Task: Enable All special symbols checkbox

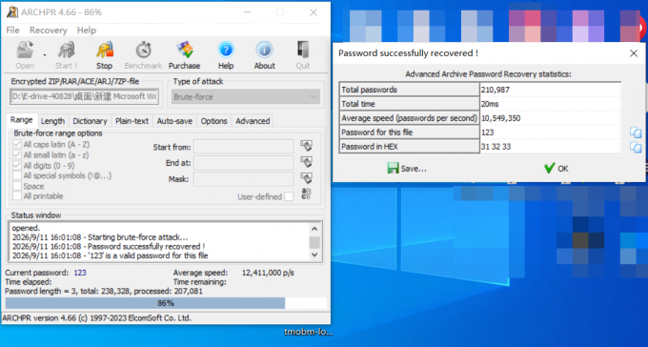Action: (x=17, y=175)
